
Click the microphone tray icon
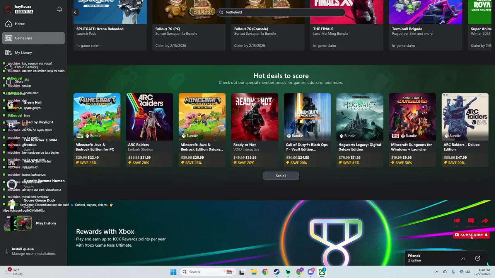tap(453, 272)
